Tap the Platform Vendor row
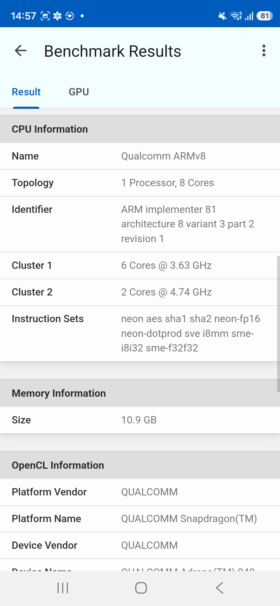The image size is (280, 606). pos(140,492)
